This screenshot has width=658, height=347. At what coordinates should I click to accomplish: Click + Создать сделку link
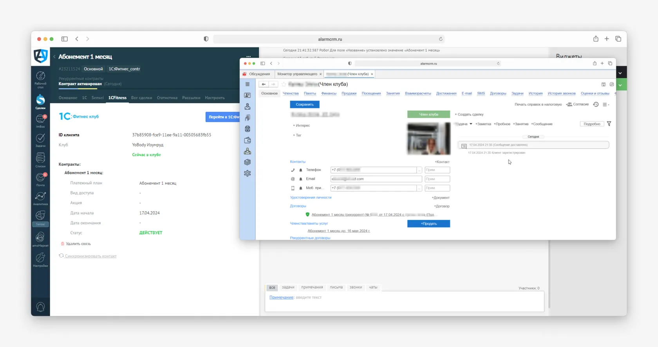click(469, 114)
